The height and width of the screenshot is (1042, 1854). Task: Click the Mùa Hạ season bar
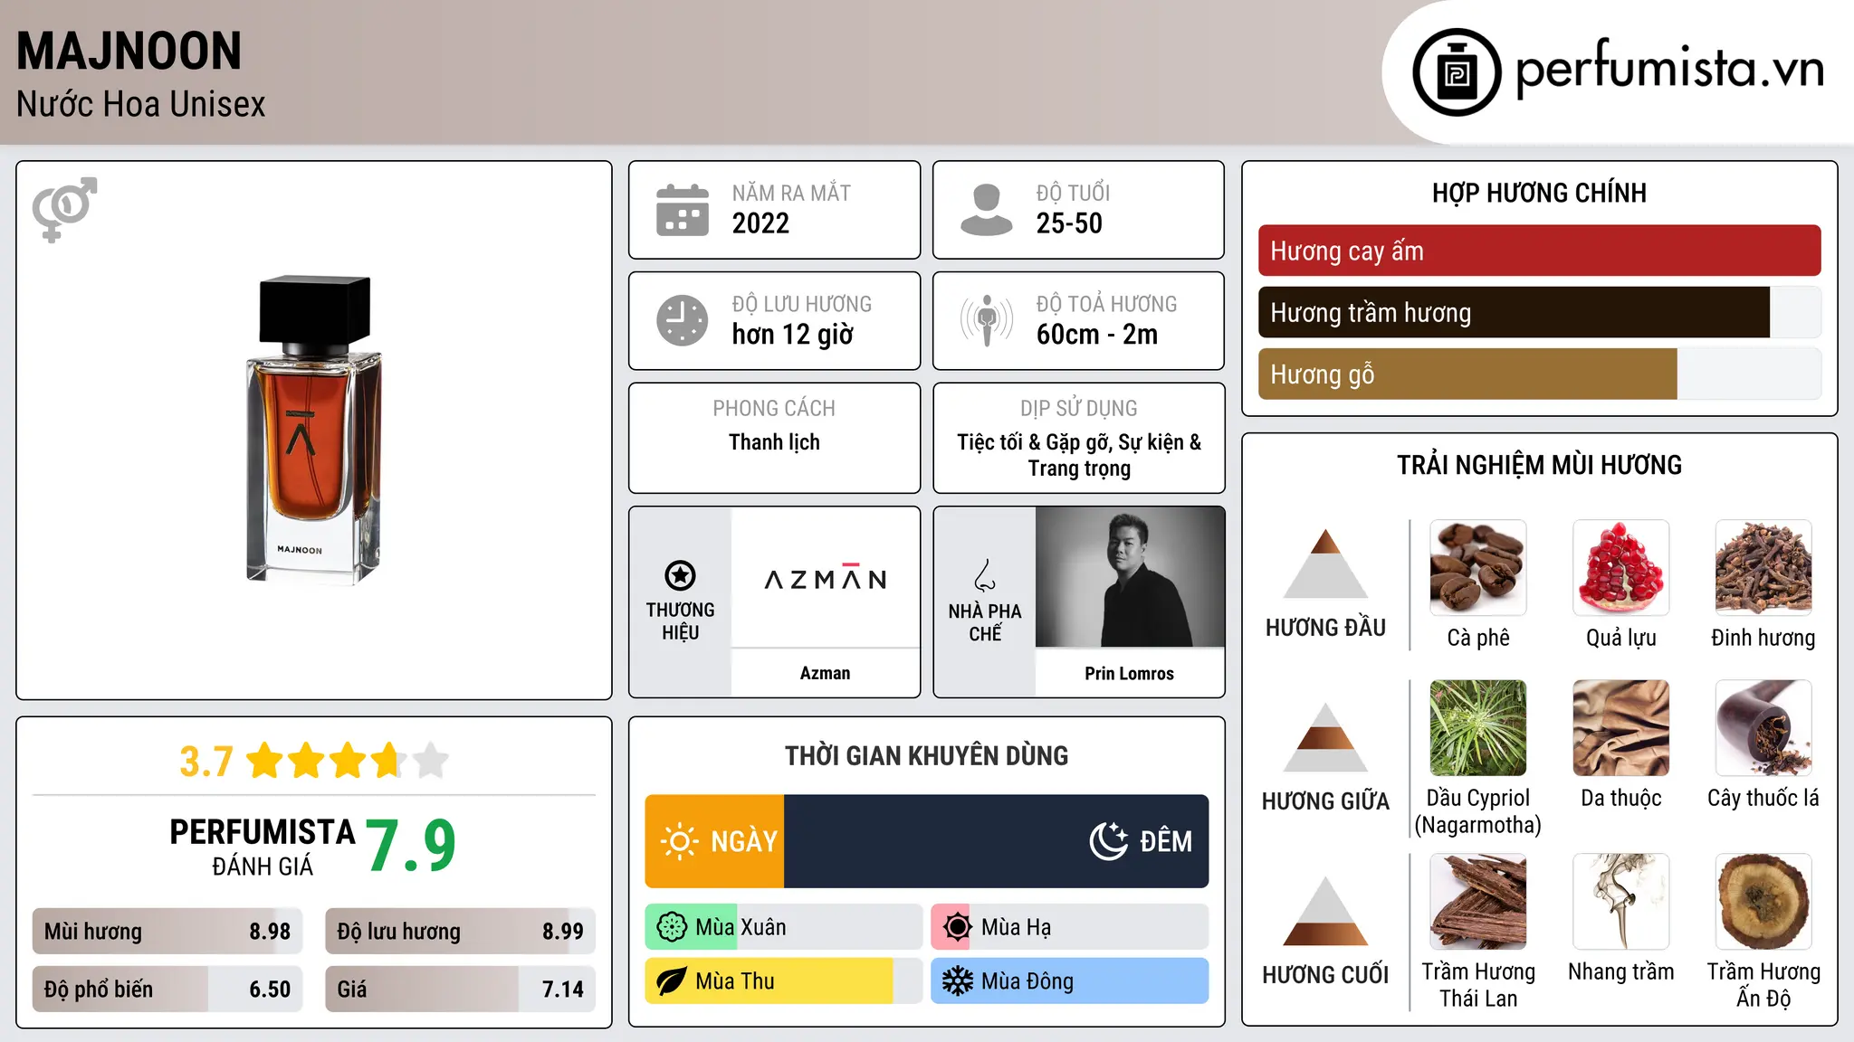coord(1070,927)
